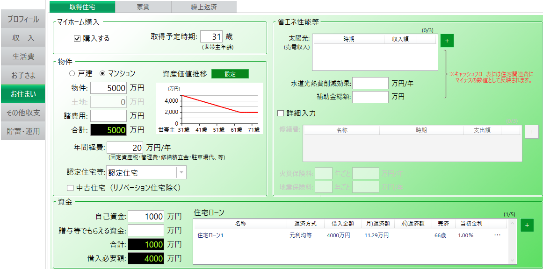Click the 設定 button for 資産価値推移

pyautogui.click(x=230, y=74)
